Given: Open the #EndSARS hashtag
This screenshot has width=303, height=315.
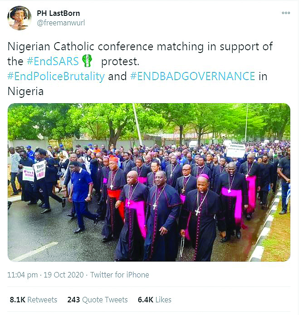Looking at the screenshot, I should click(53, 61).
